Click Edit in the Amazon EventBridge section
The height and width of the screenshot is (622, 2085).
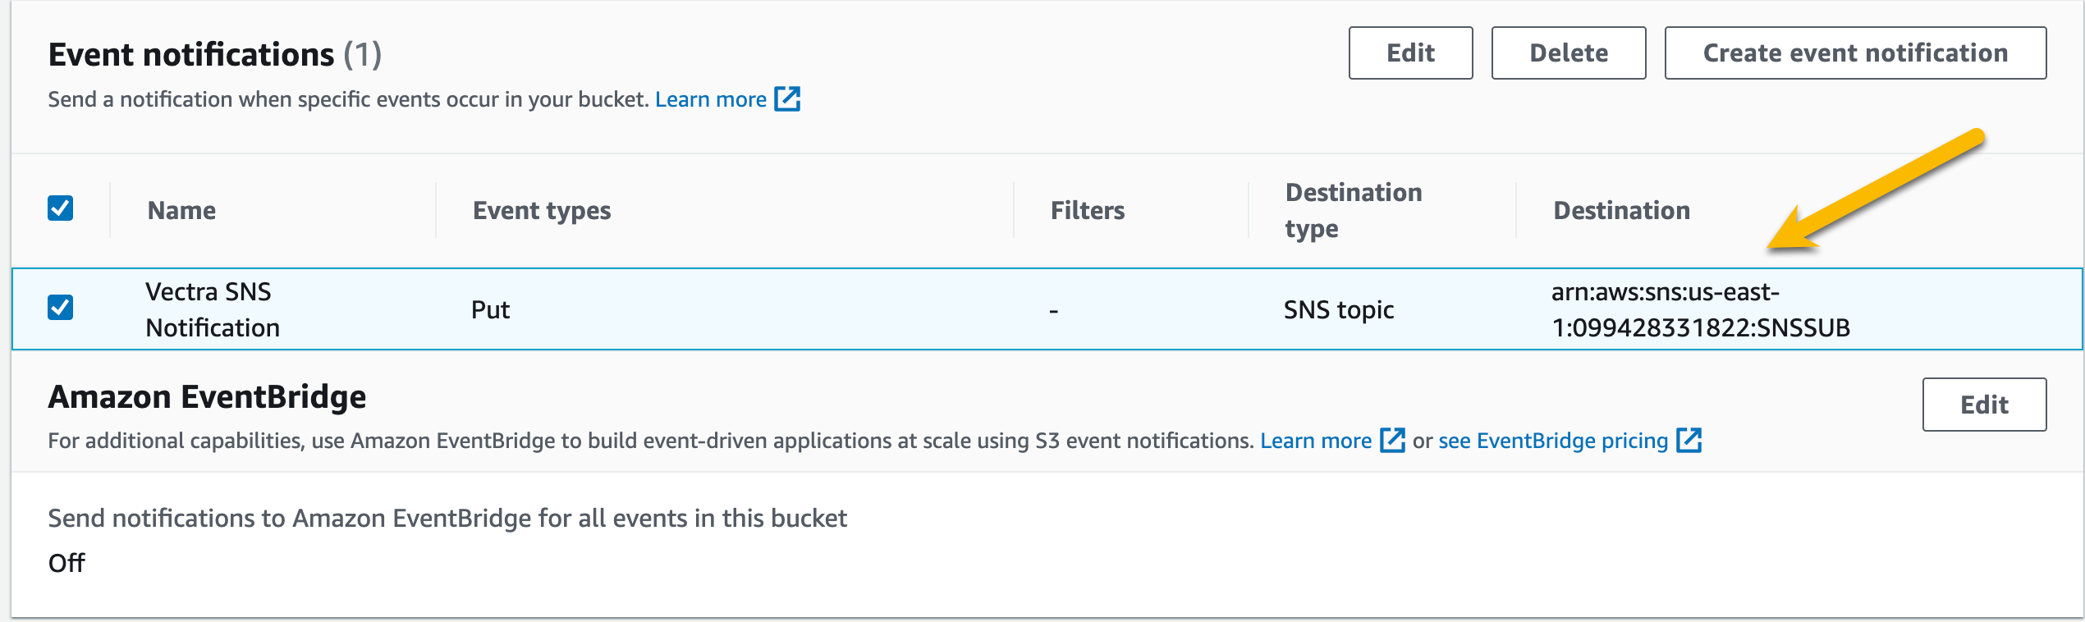(x=1983, y=405)
